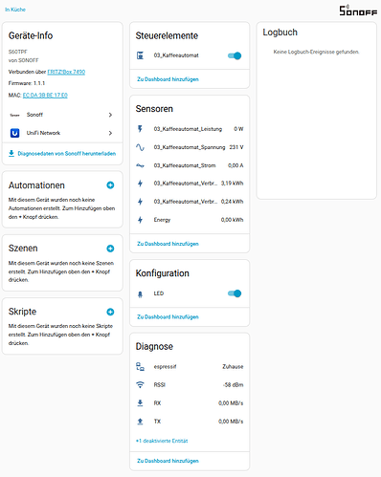Show the +1 deaktivierte Entität
Viewport: 381px width, 477px height.
[x=162, y=441]
